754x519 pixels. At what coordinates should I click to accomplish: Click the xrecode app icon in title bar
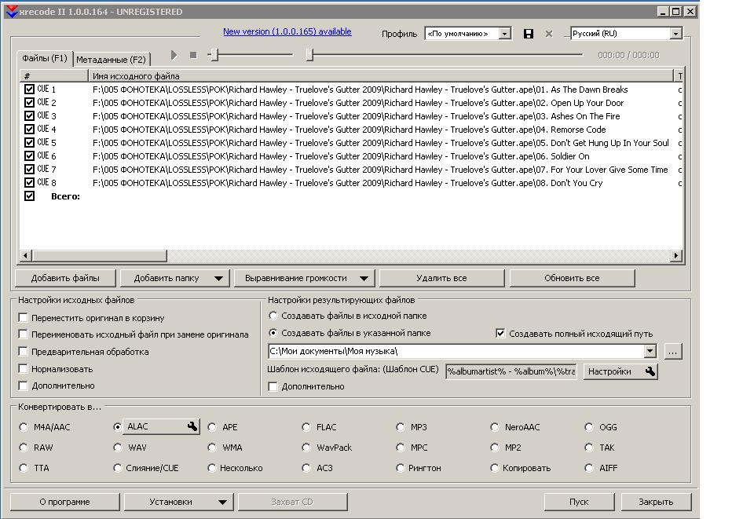click(11, 12)
